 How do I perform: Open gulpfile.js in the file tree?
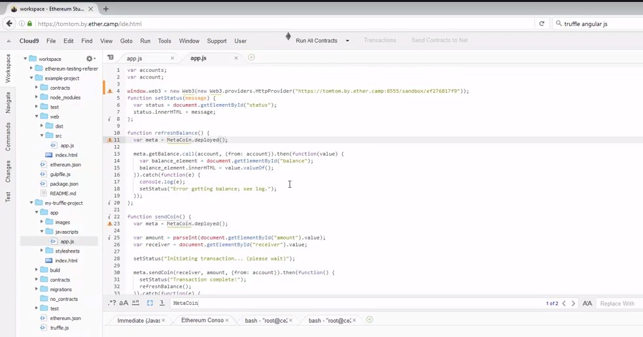(x=60, y=174)
